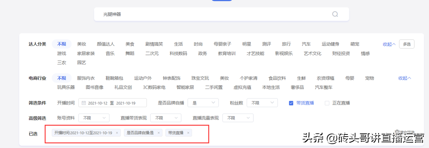This screenshot has height=148, width=429.
Task: Choose the 颜值达人 category
Action: pos(106,44)
